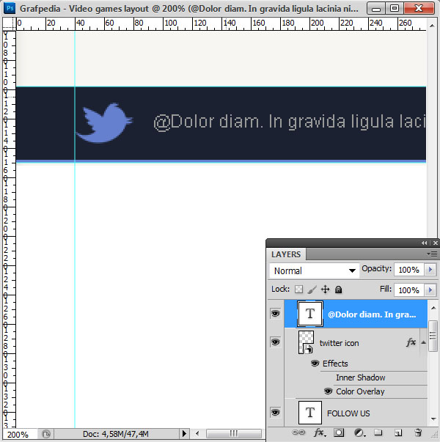440x442 pixels.
Task: Create a new layer group
Action: click(x=378, y=432)
